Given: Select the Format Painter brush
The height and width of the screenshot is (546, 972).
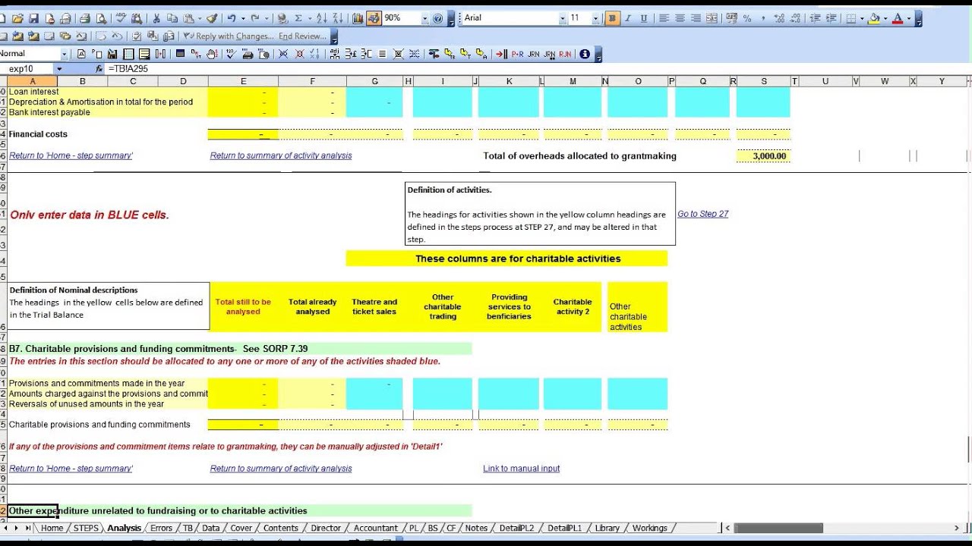Looking at the screenshot, I should click(212, 18).
